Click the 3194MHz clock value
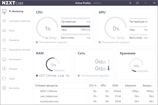This screenshot has width=158, height=105. [85, 30]
